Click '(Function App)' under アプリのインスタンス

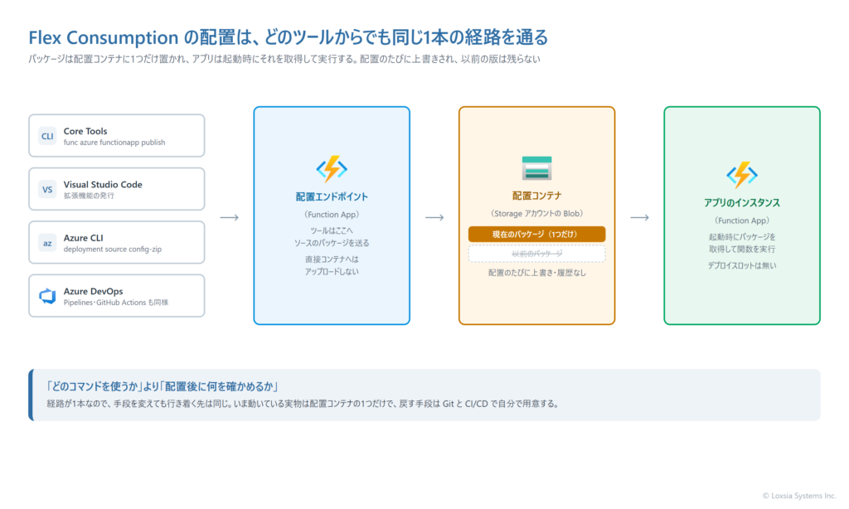(742, 221)
